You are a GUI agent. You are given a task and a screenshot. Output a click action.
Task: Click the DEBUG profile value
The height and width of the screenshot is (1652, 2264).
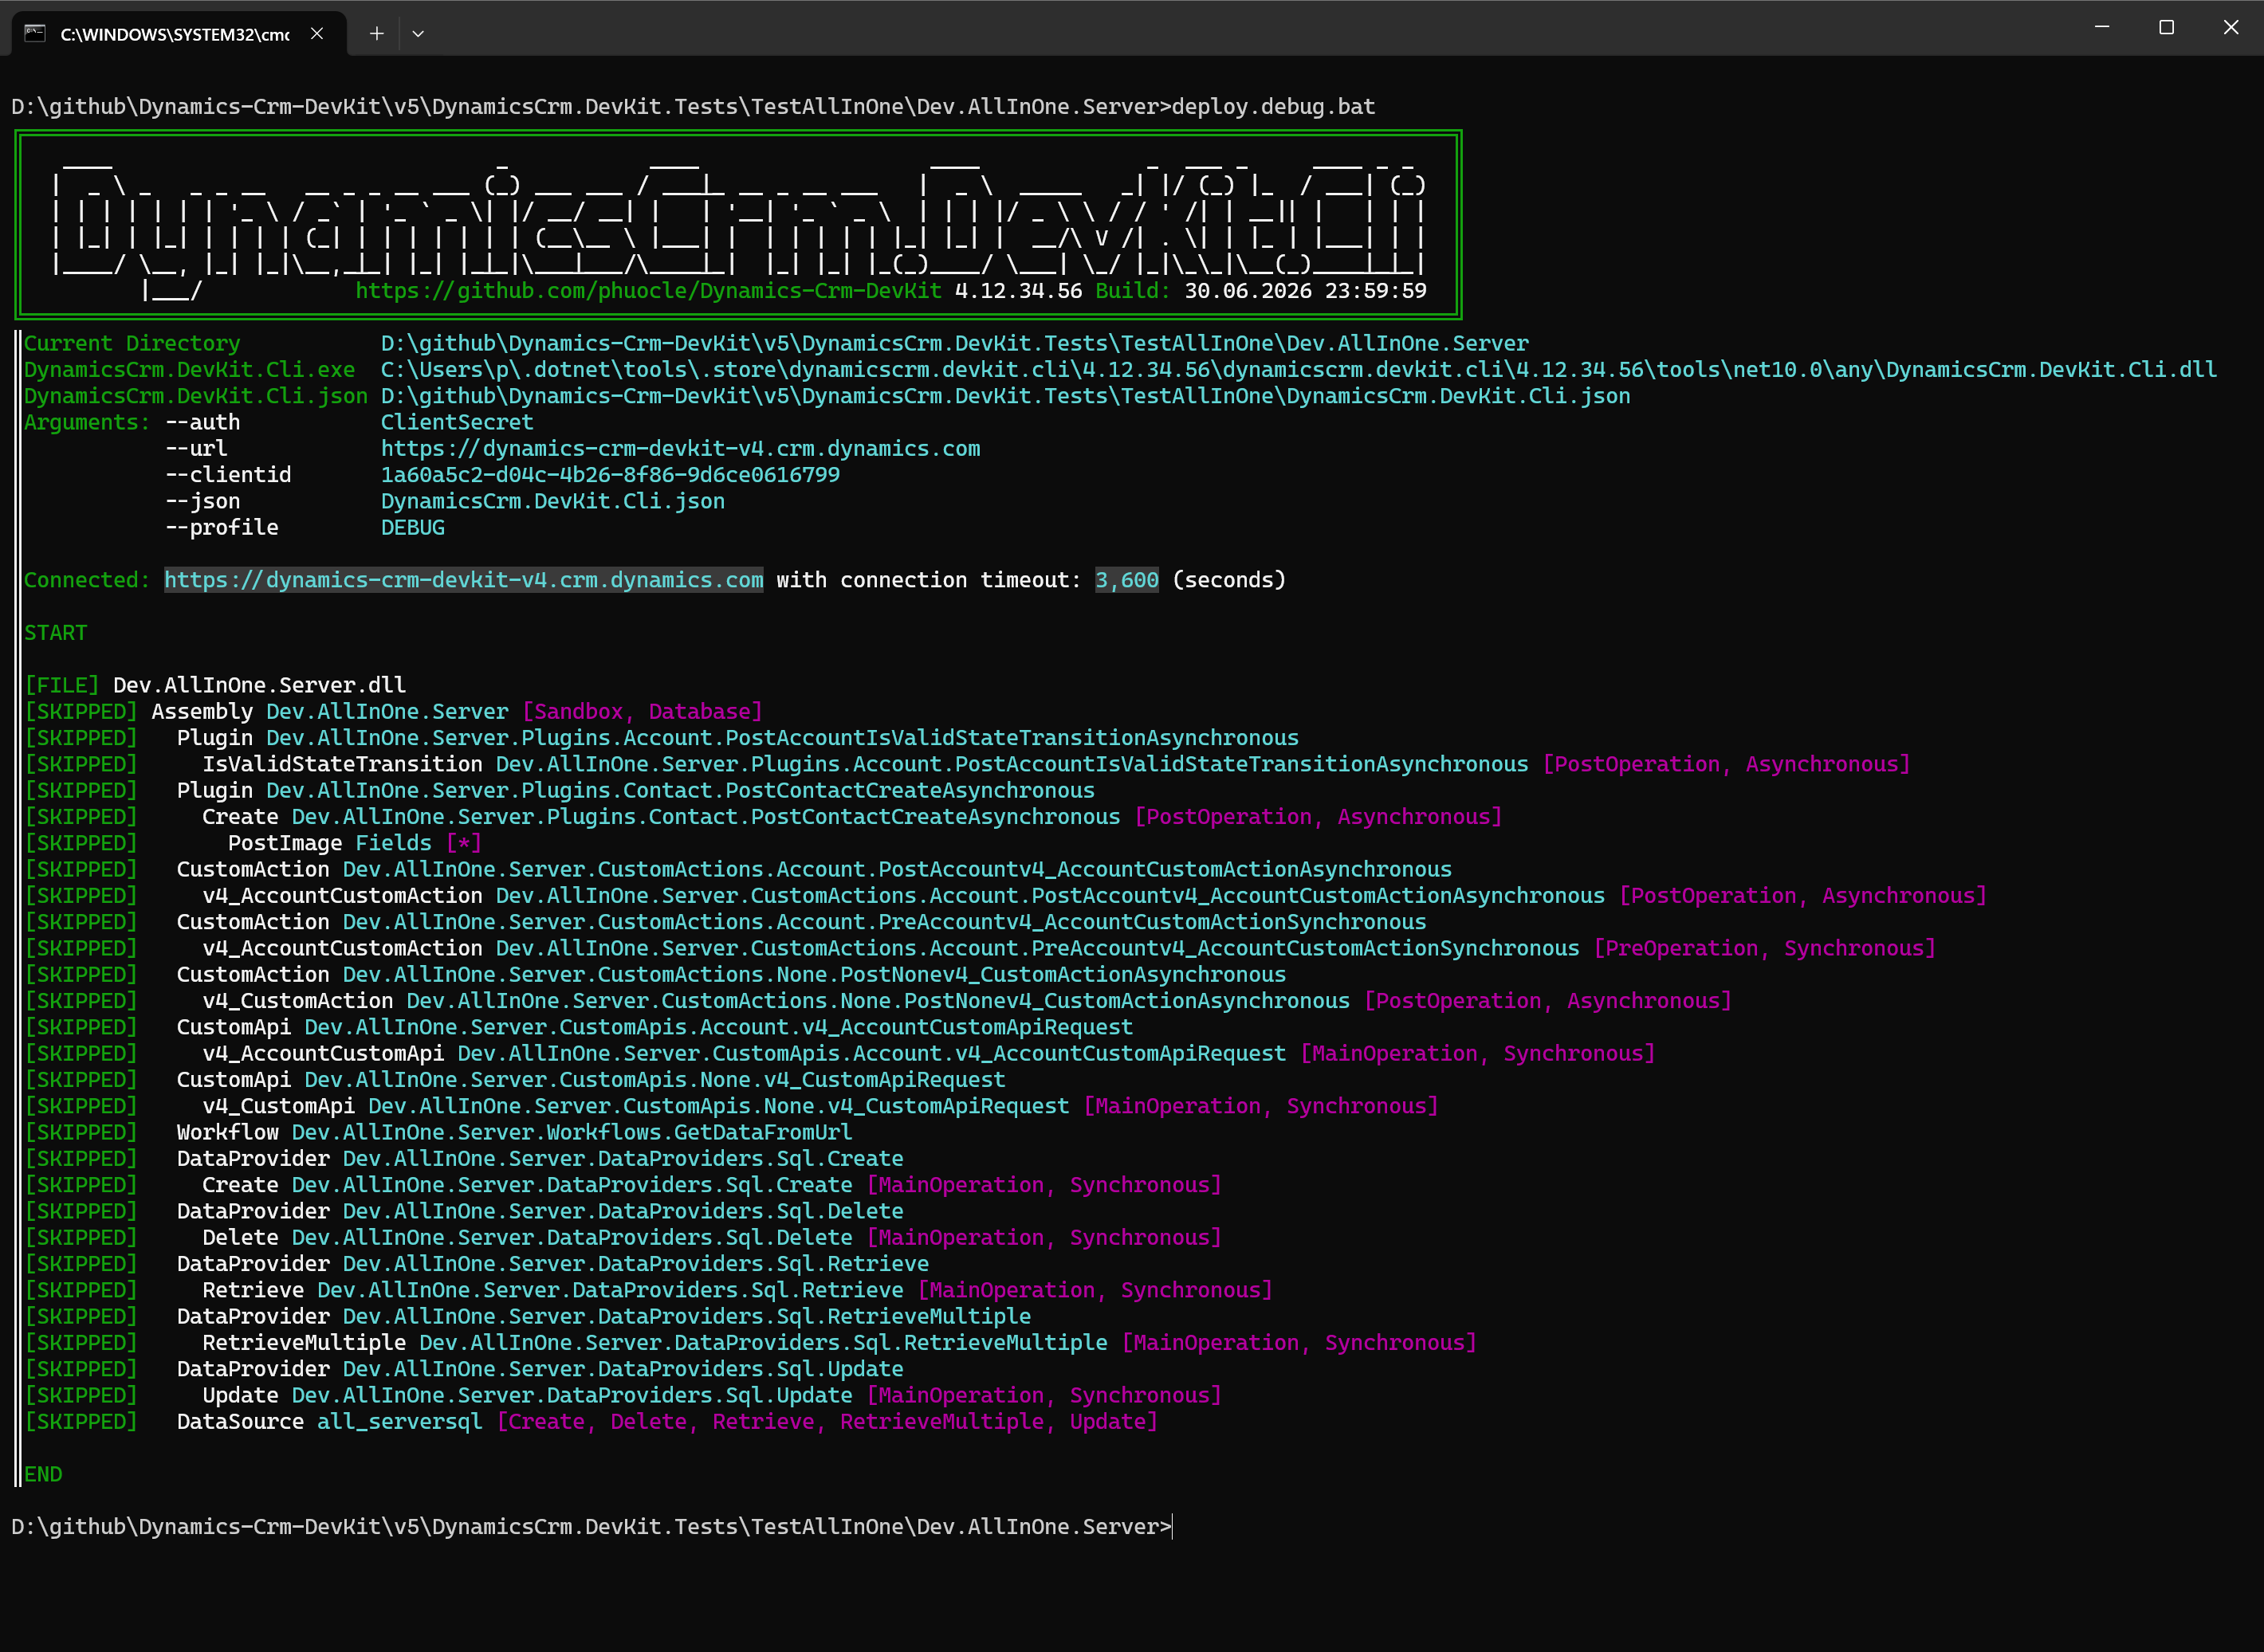pos(412,528)
